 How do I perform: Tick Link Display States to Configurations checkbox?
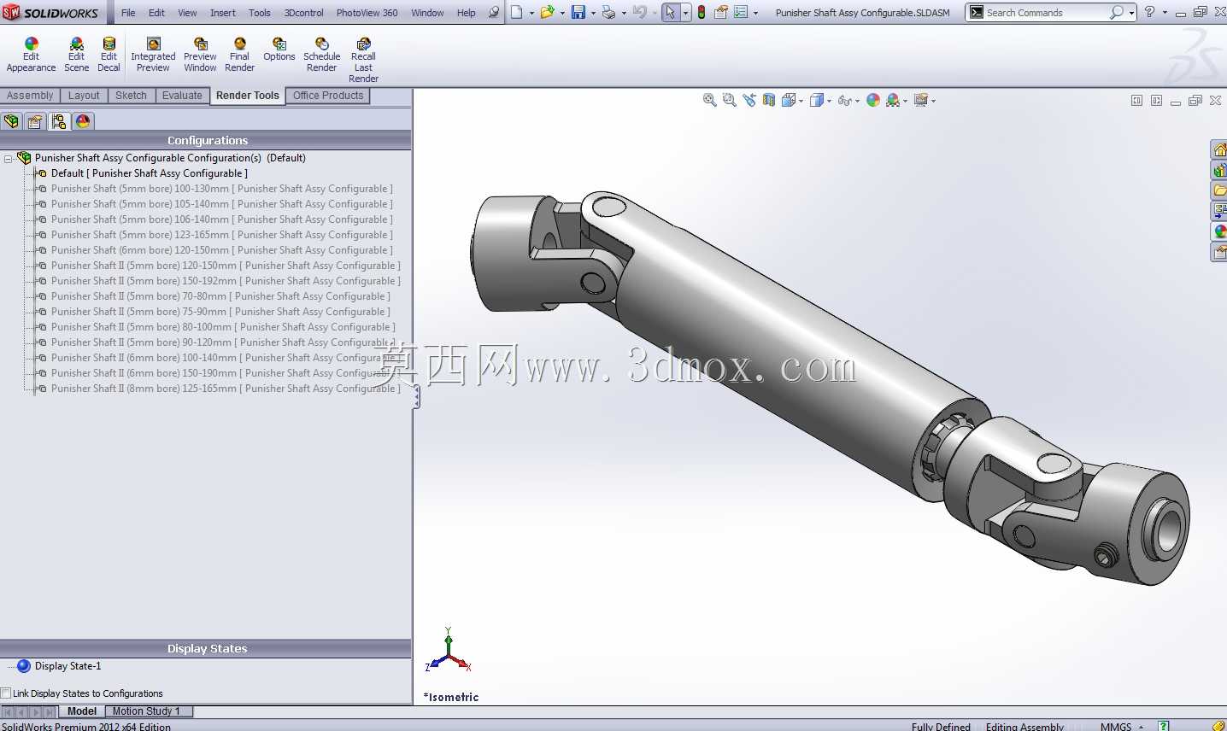click(6, 693)
